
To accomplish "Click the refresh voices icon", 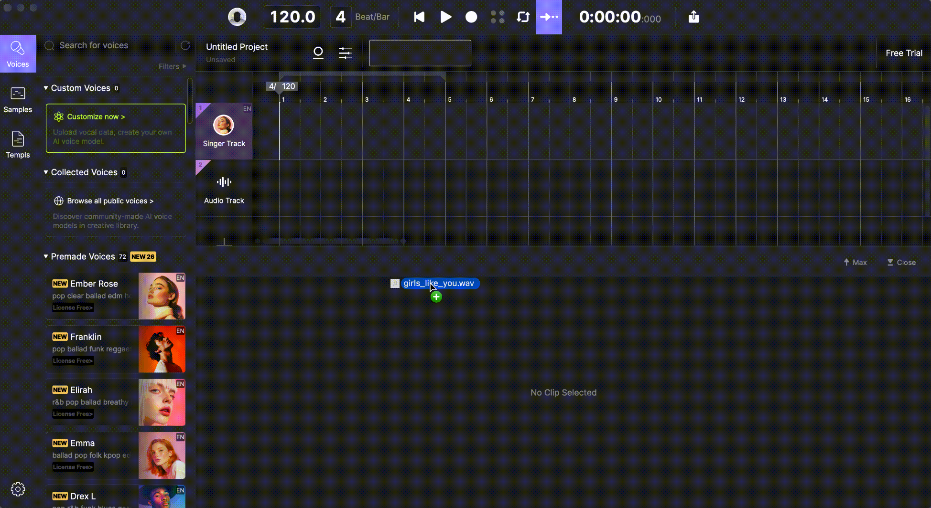I will 185,45.
